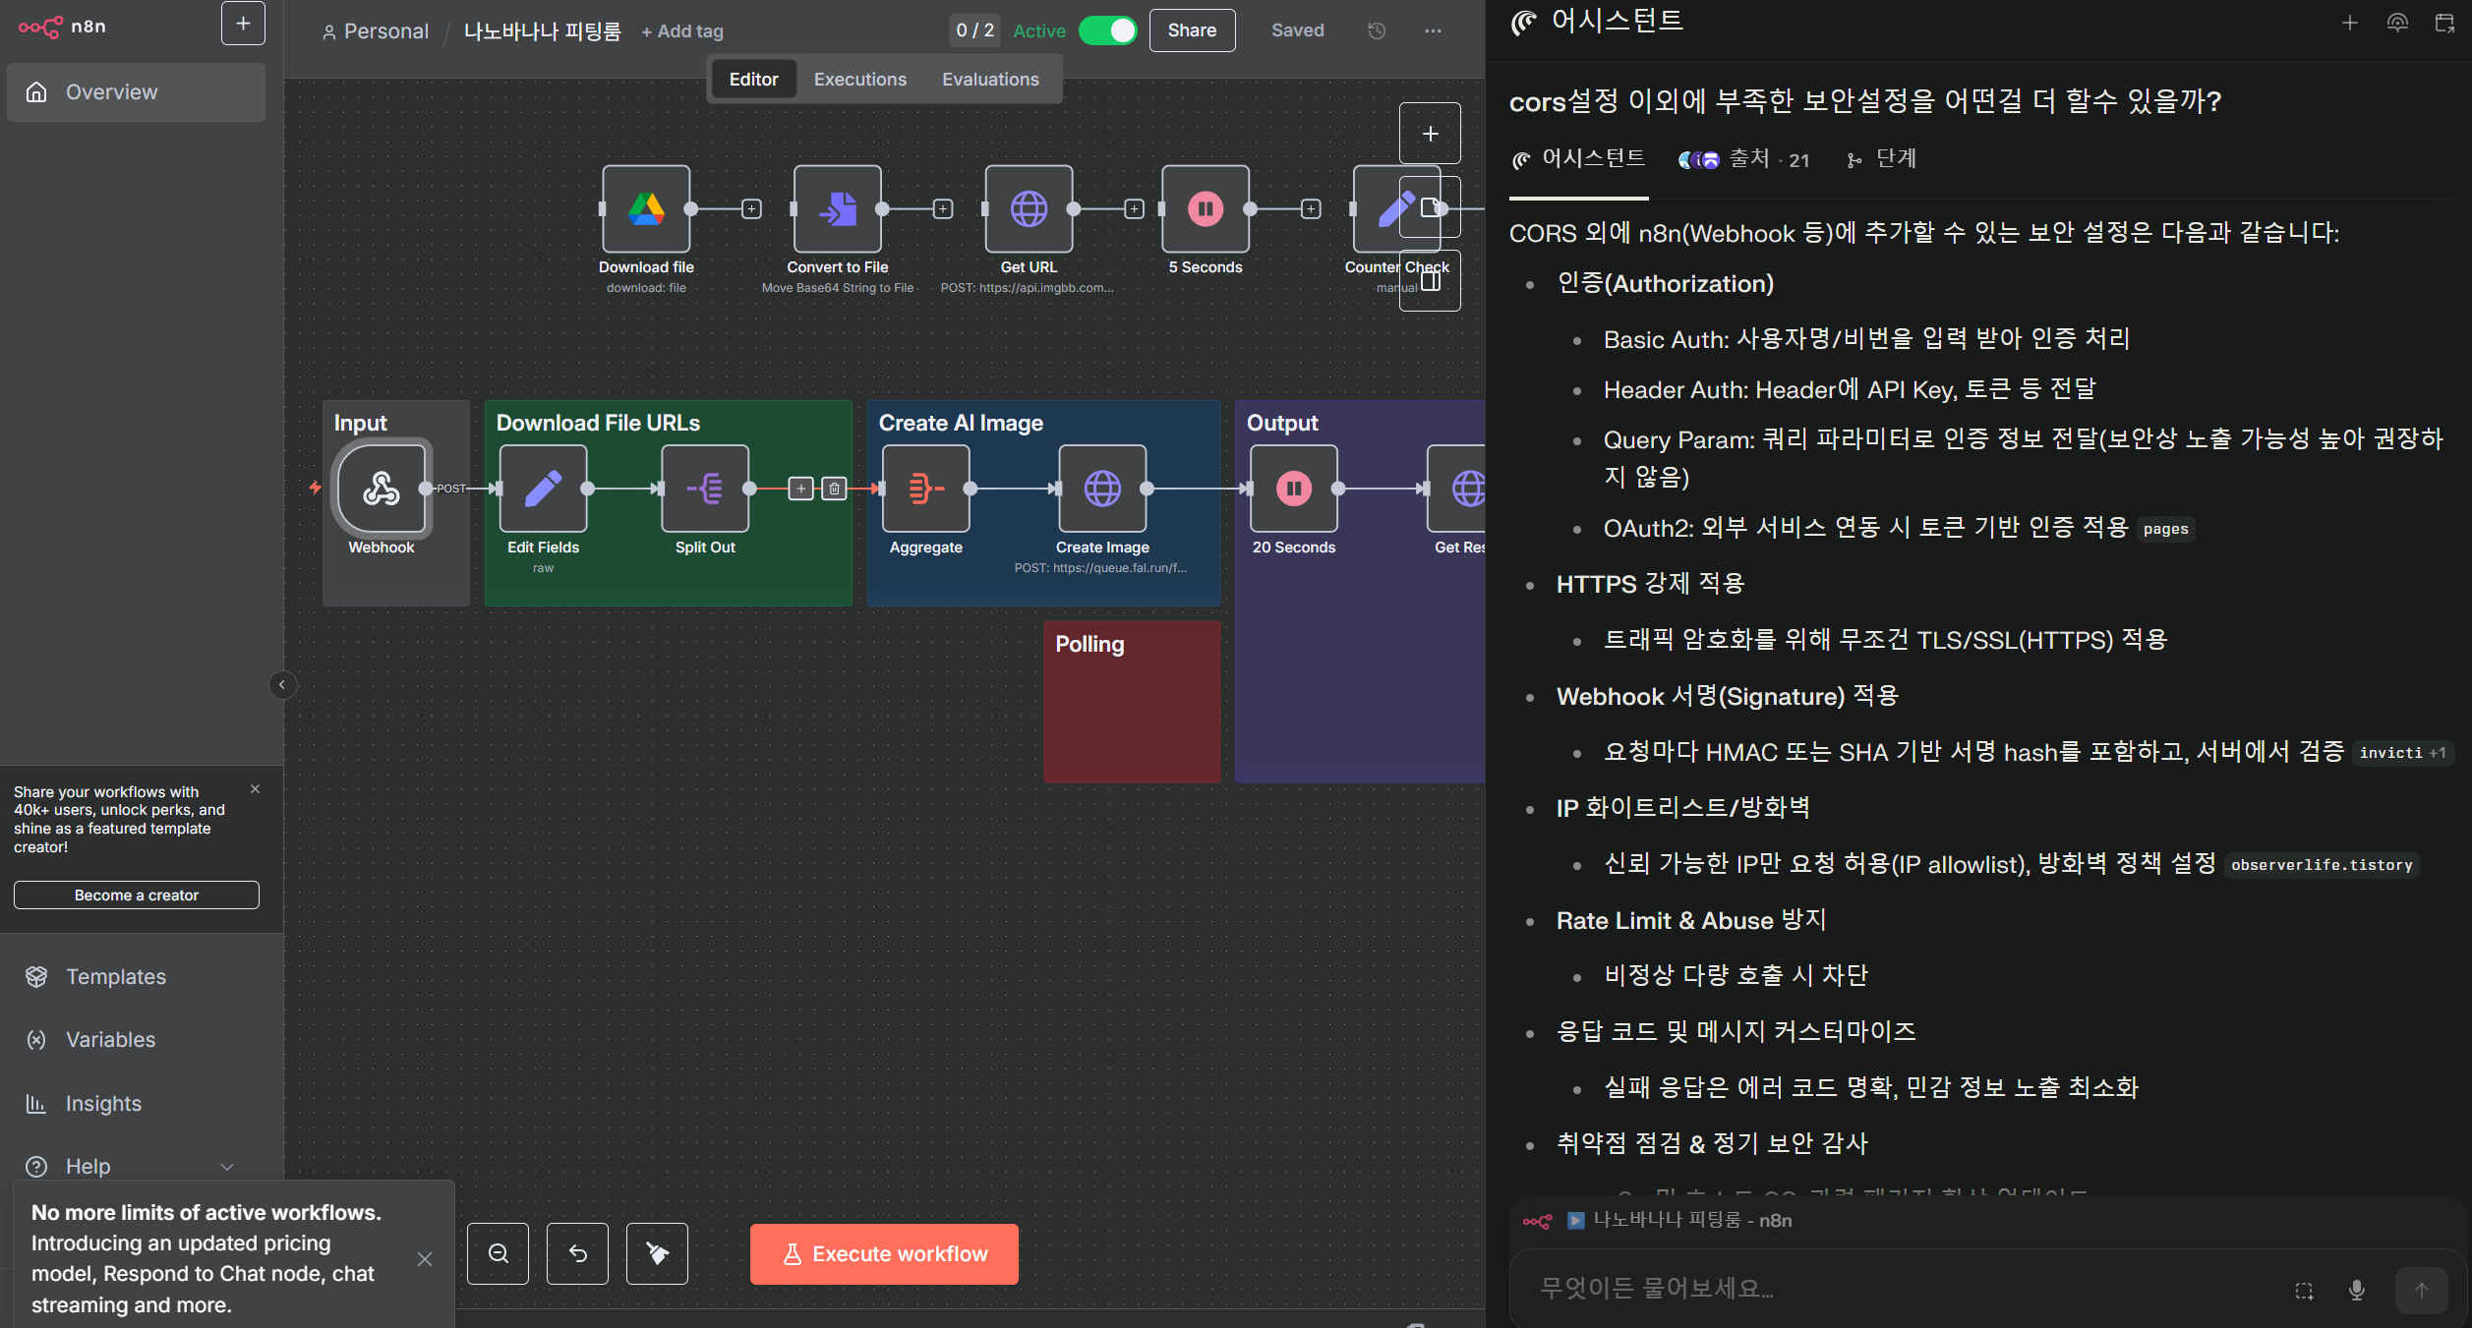Dismiss the active workflows pricing notification
This screenshot has width=2472, height=1328.
pos(425,1259)
